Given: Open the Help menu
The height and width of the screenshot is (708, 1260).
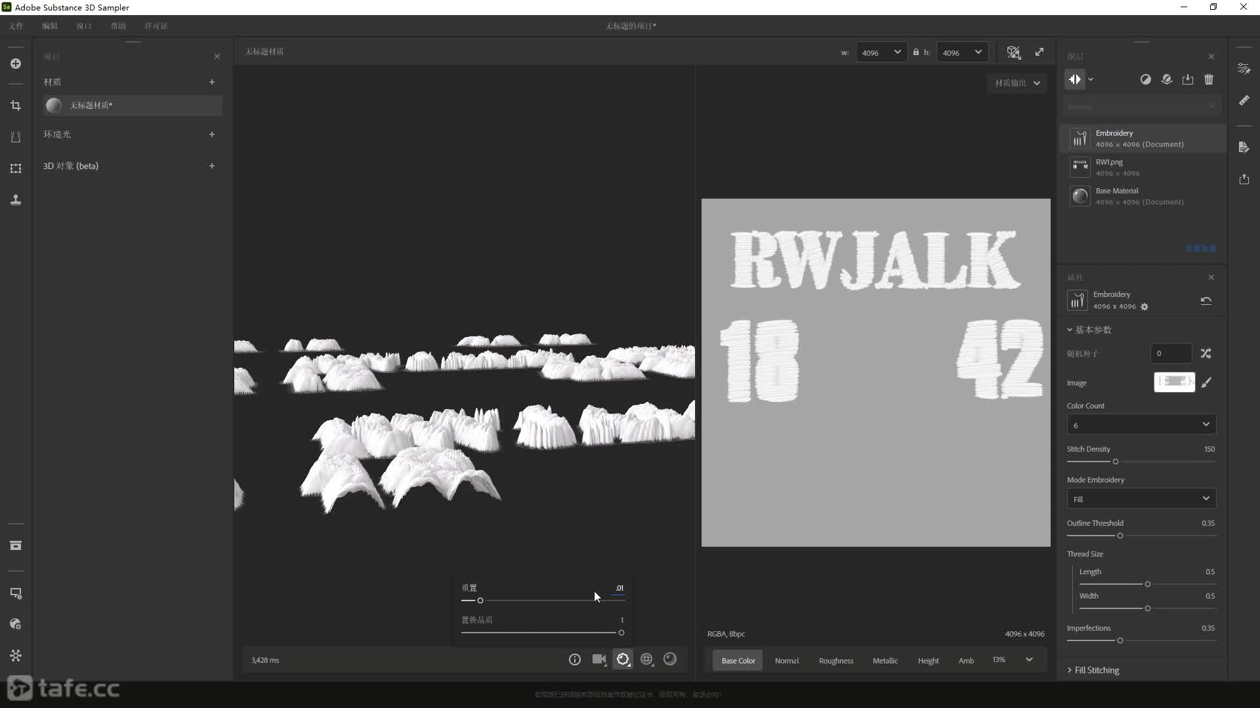Looking at the screenshot, I should coord(118,26).
